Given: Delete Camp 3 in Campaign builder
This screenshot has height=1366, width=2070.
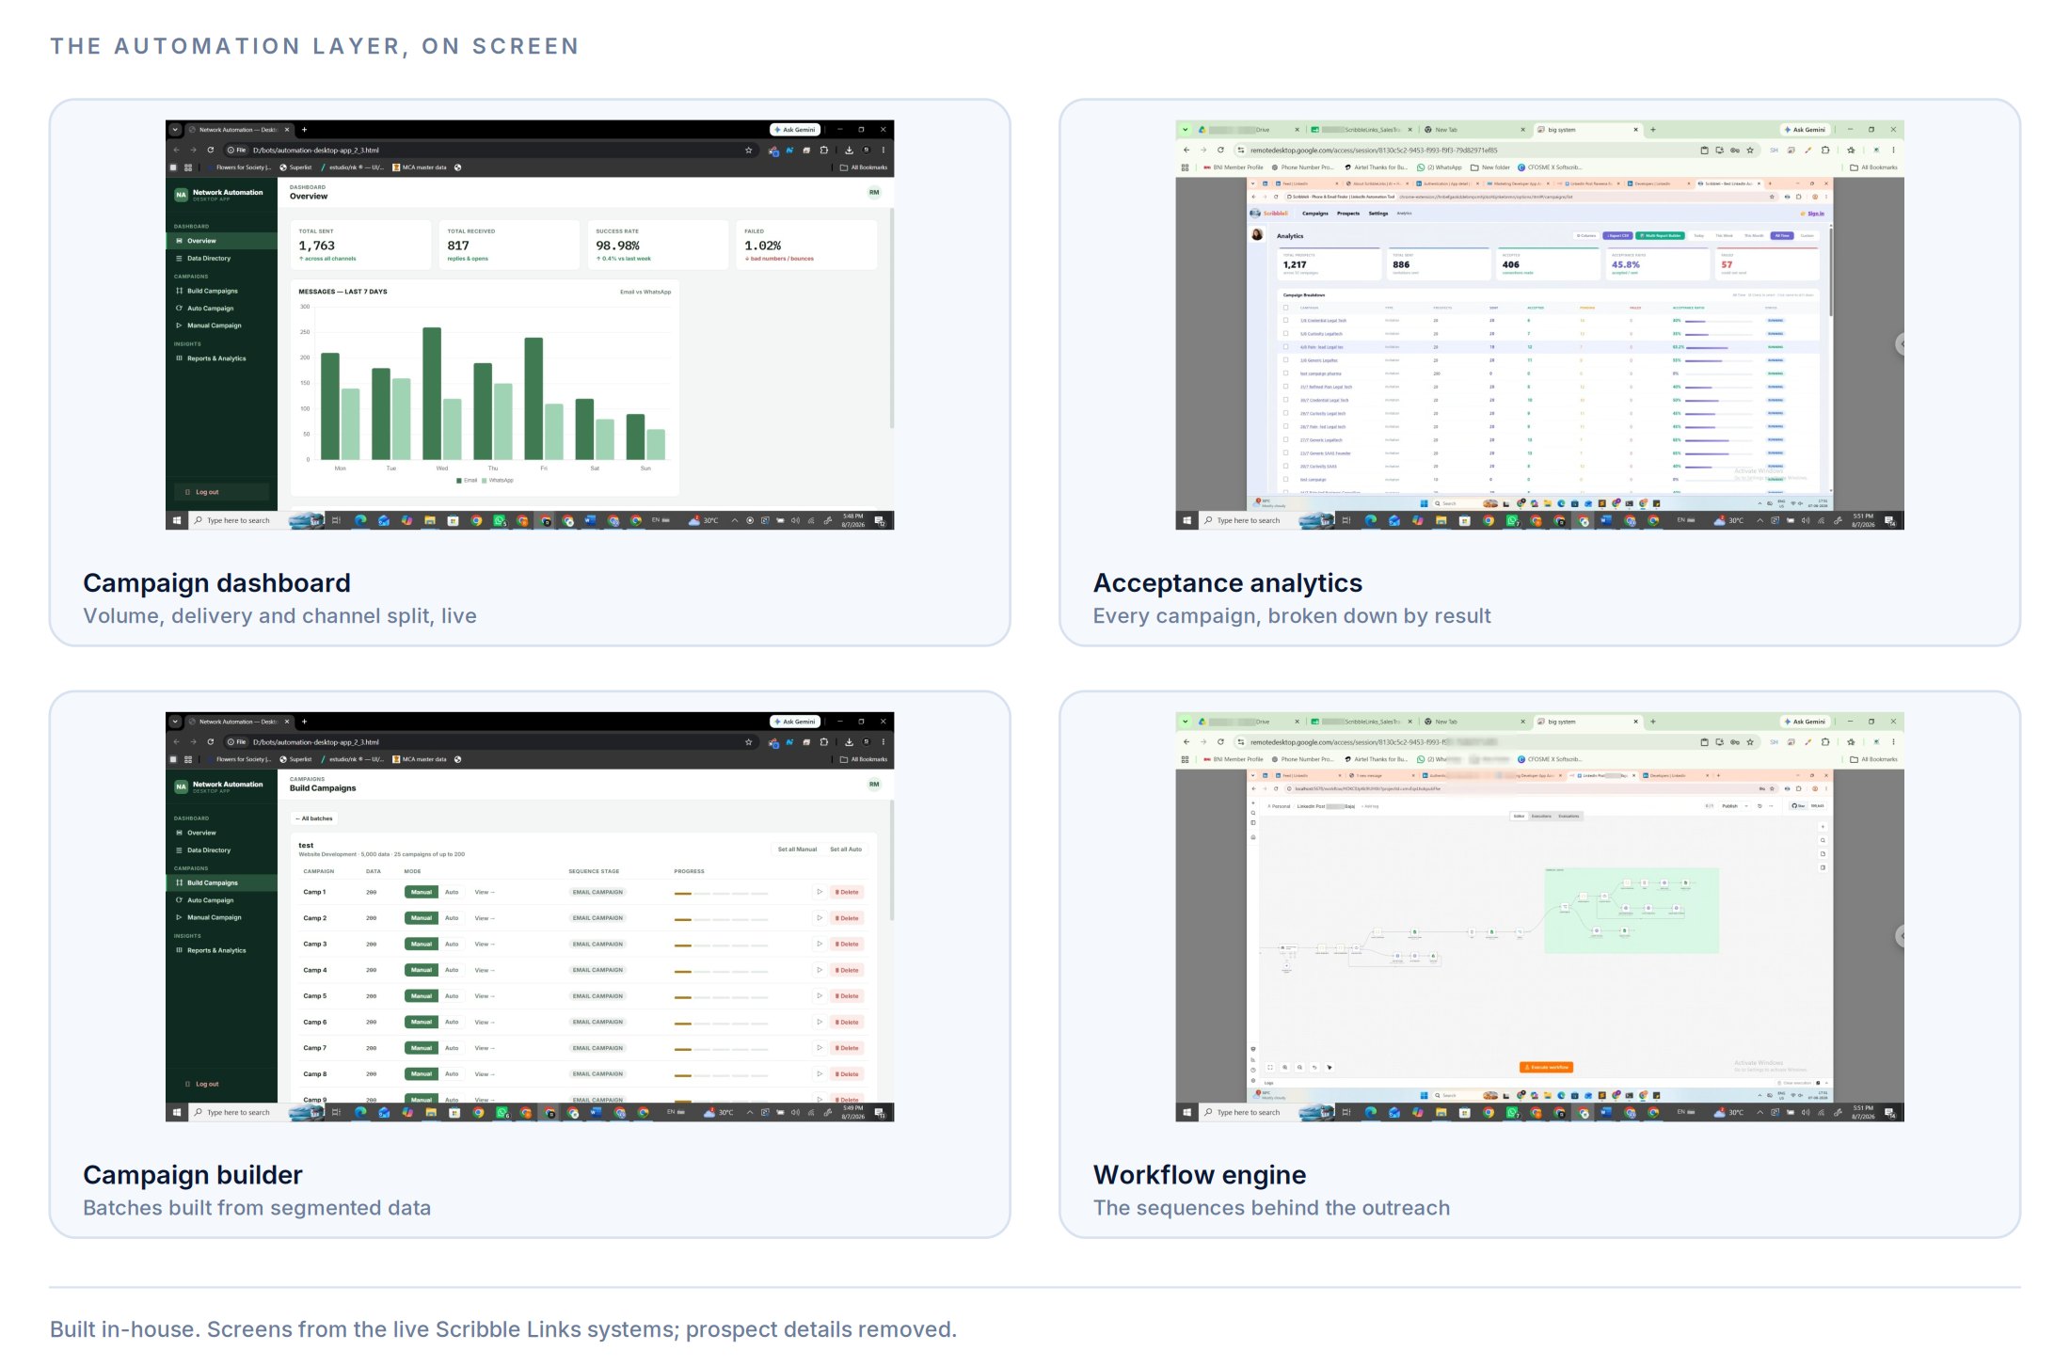Looking at the screenshot, I should point(847,944).
